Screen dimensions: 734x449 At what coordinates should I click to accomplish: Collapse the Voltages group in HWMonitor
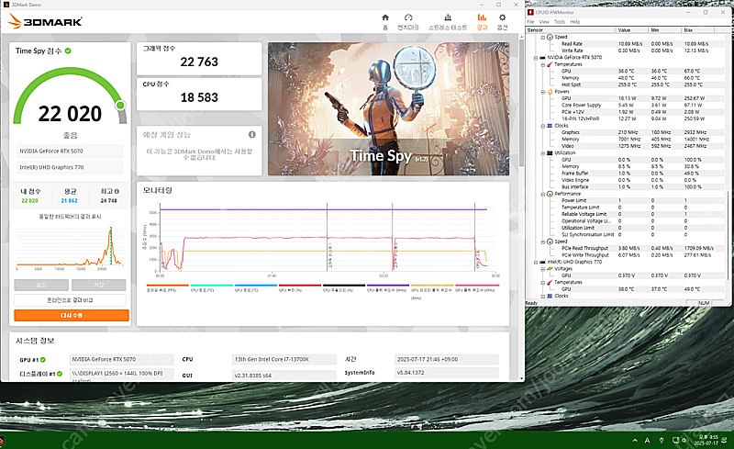coord(543,269)
